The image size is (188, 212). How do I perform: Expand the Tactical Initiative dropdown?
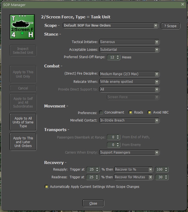(130, 42)
